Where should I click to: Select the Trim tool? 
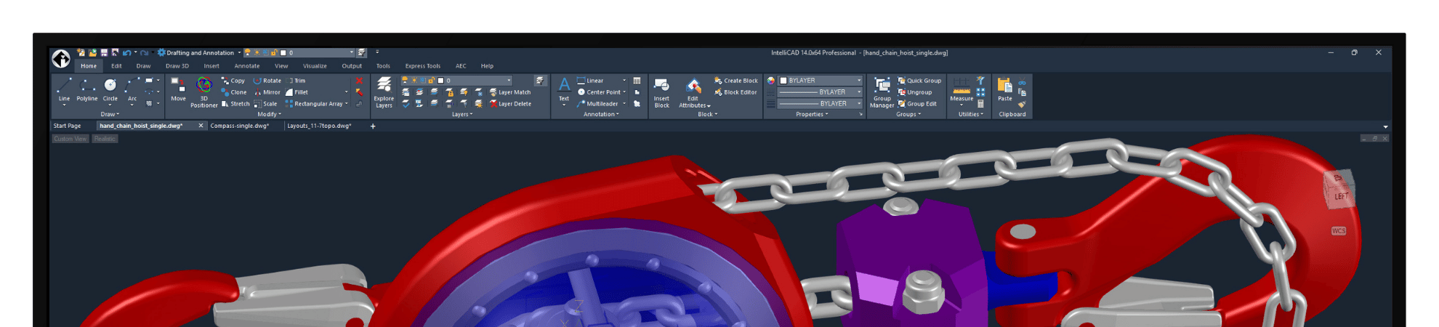(295, 81)
